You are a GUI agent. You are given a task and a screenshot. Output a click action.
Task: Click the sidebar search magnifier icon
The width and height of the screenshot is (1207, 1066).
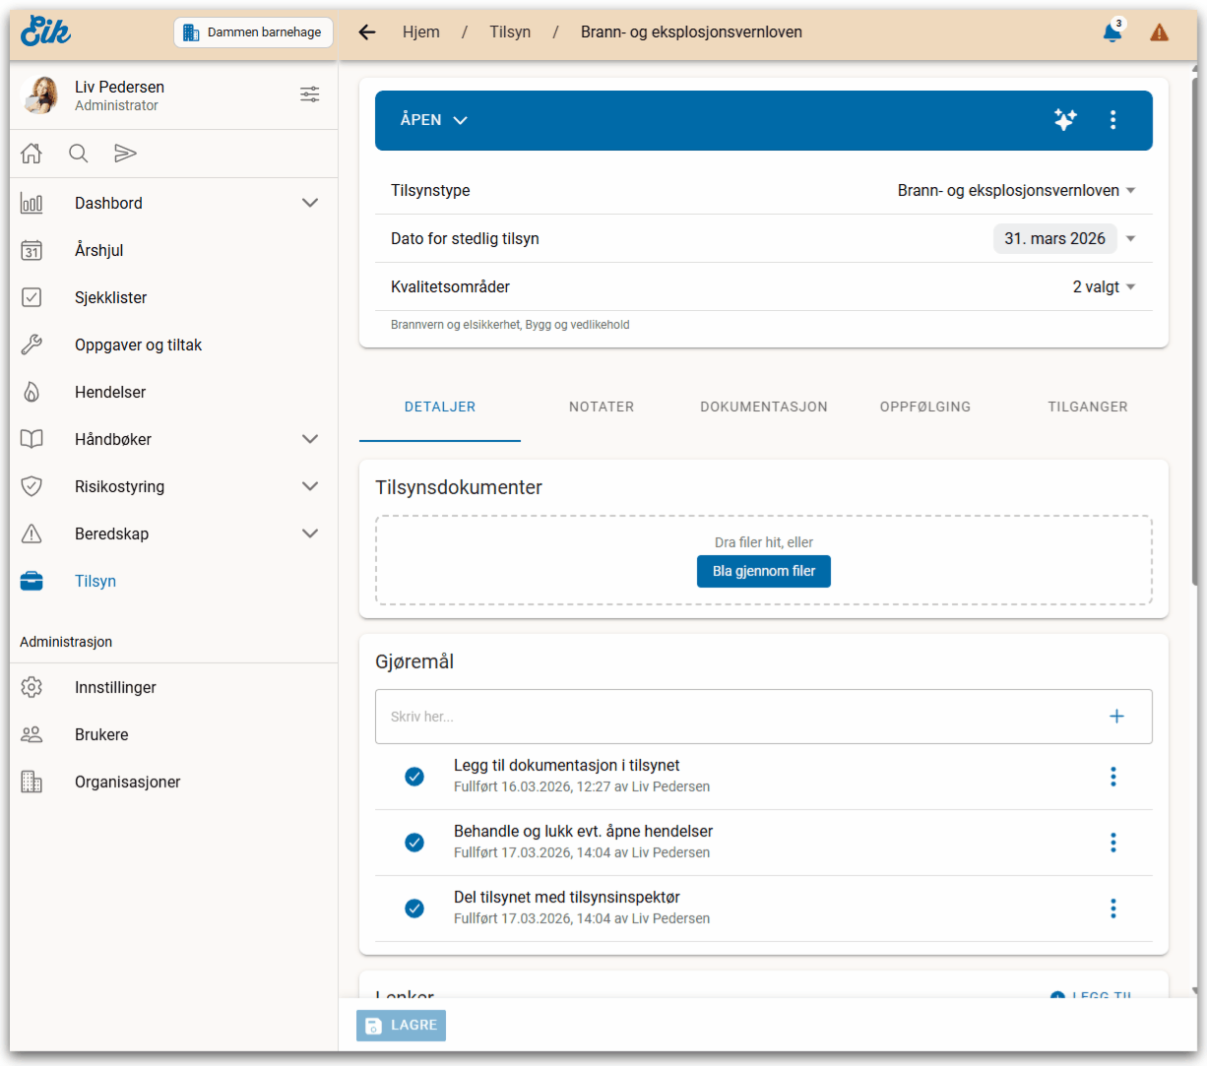[x=79, y=154]
